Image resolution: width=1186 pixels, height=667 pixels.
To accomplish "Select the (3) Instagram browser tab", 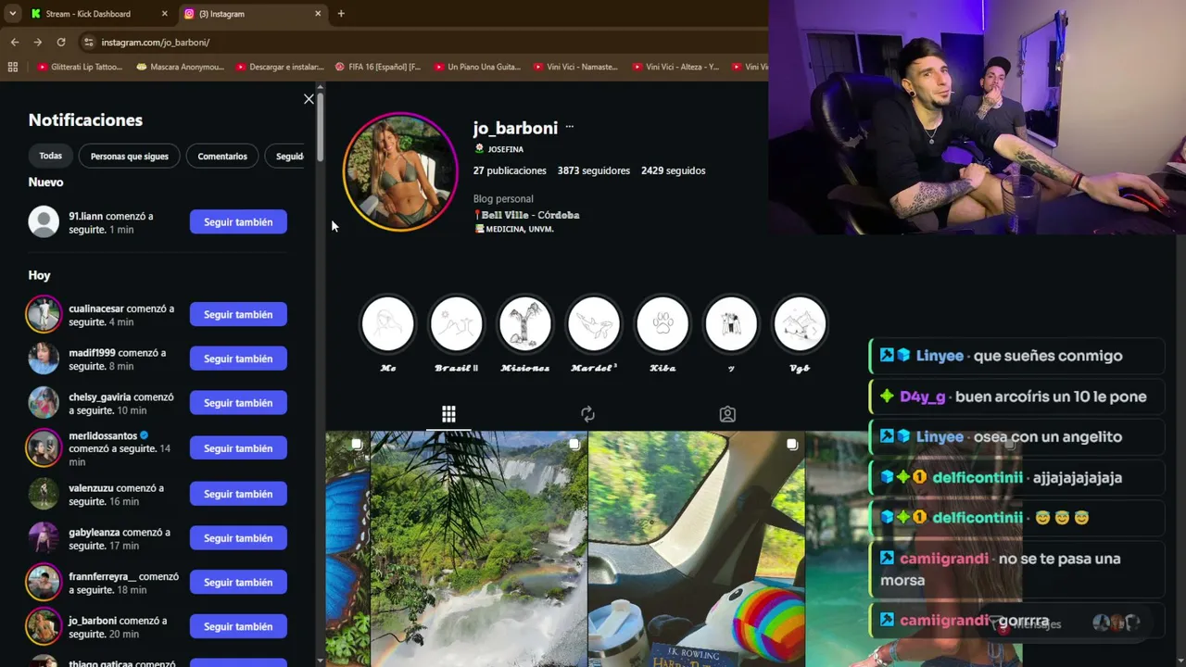I will 252,14.
